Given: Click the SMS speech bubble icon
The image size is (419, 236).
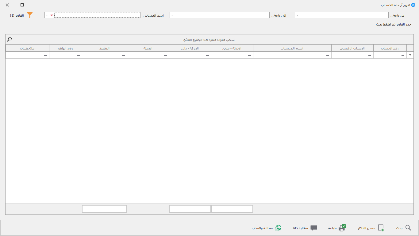Looking at the screenshot, I should (x=314, y=228).
